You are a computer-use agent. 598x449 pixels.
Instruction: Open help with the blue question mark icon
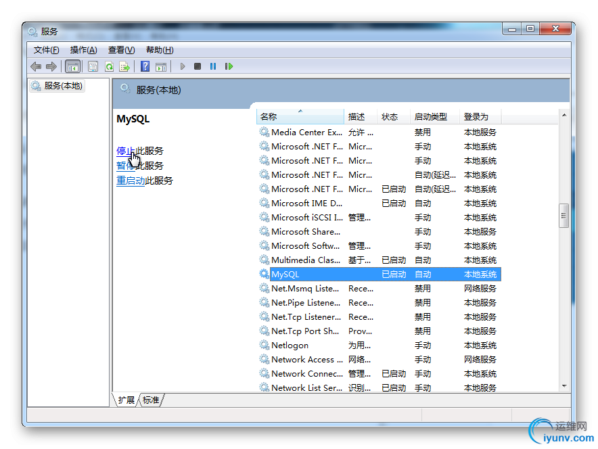click(x=145, y=66)
